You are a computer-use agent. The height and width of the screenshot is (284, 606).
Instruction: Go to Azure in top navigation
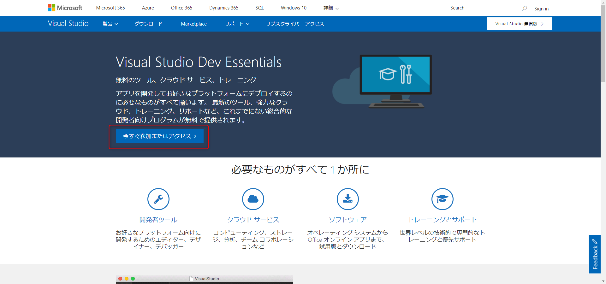coord(148,8)
